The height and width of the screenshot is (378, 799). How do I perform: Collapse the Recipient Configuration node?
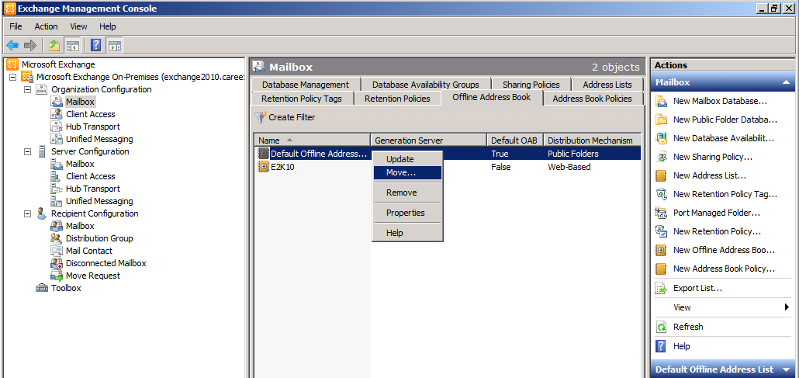[27, 213]
